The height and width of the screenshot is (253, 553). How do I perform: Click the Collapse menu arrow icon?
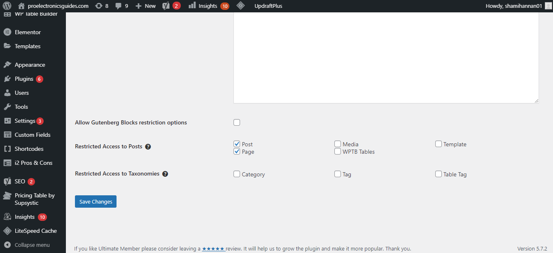coord(7,245)
